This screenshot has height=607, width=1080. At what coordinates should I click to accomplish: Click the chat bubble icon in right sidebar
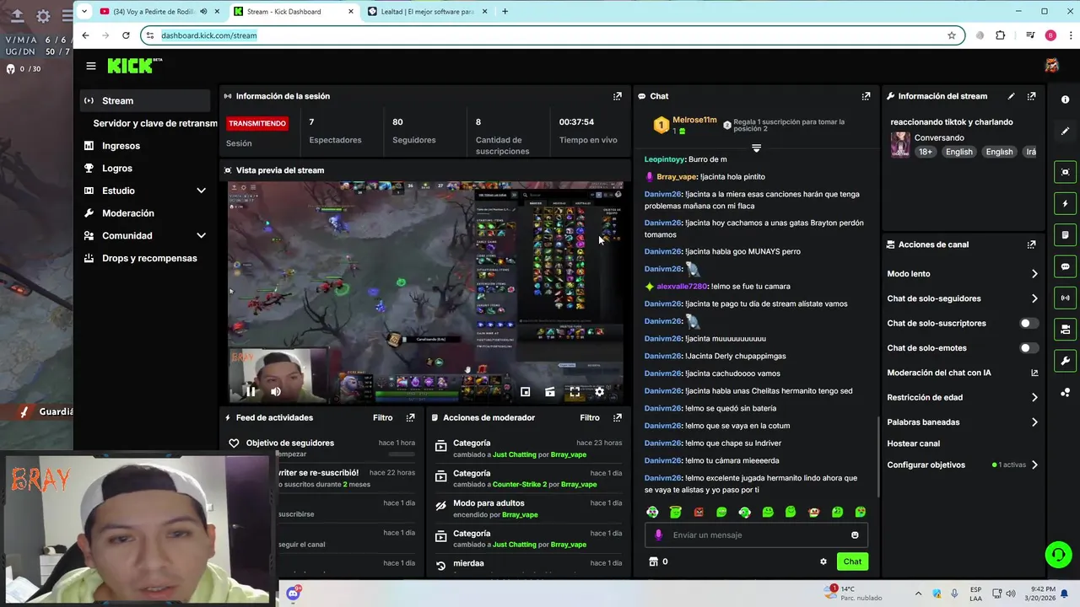coord(1065,266)
